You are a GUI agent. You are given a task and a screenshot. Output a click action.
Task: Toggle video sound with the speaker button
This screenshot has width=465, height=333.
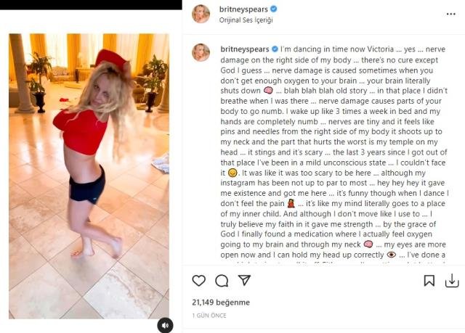coord(165,326)
